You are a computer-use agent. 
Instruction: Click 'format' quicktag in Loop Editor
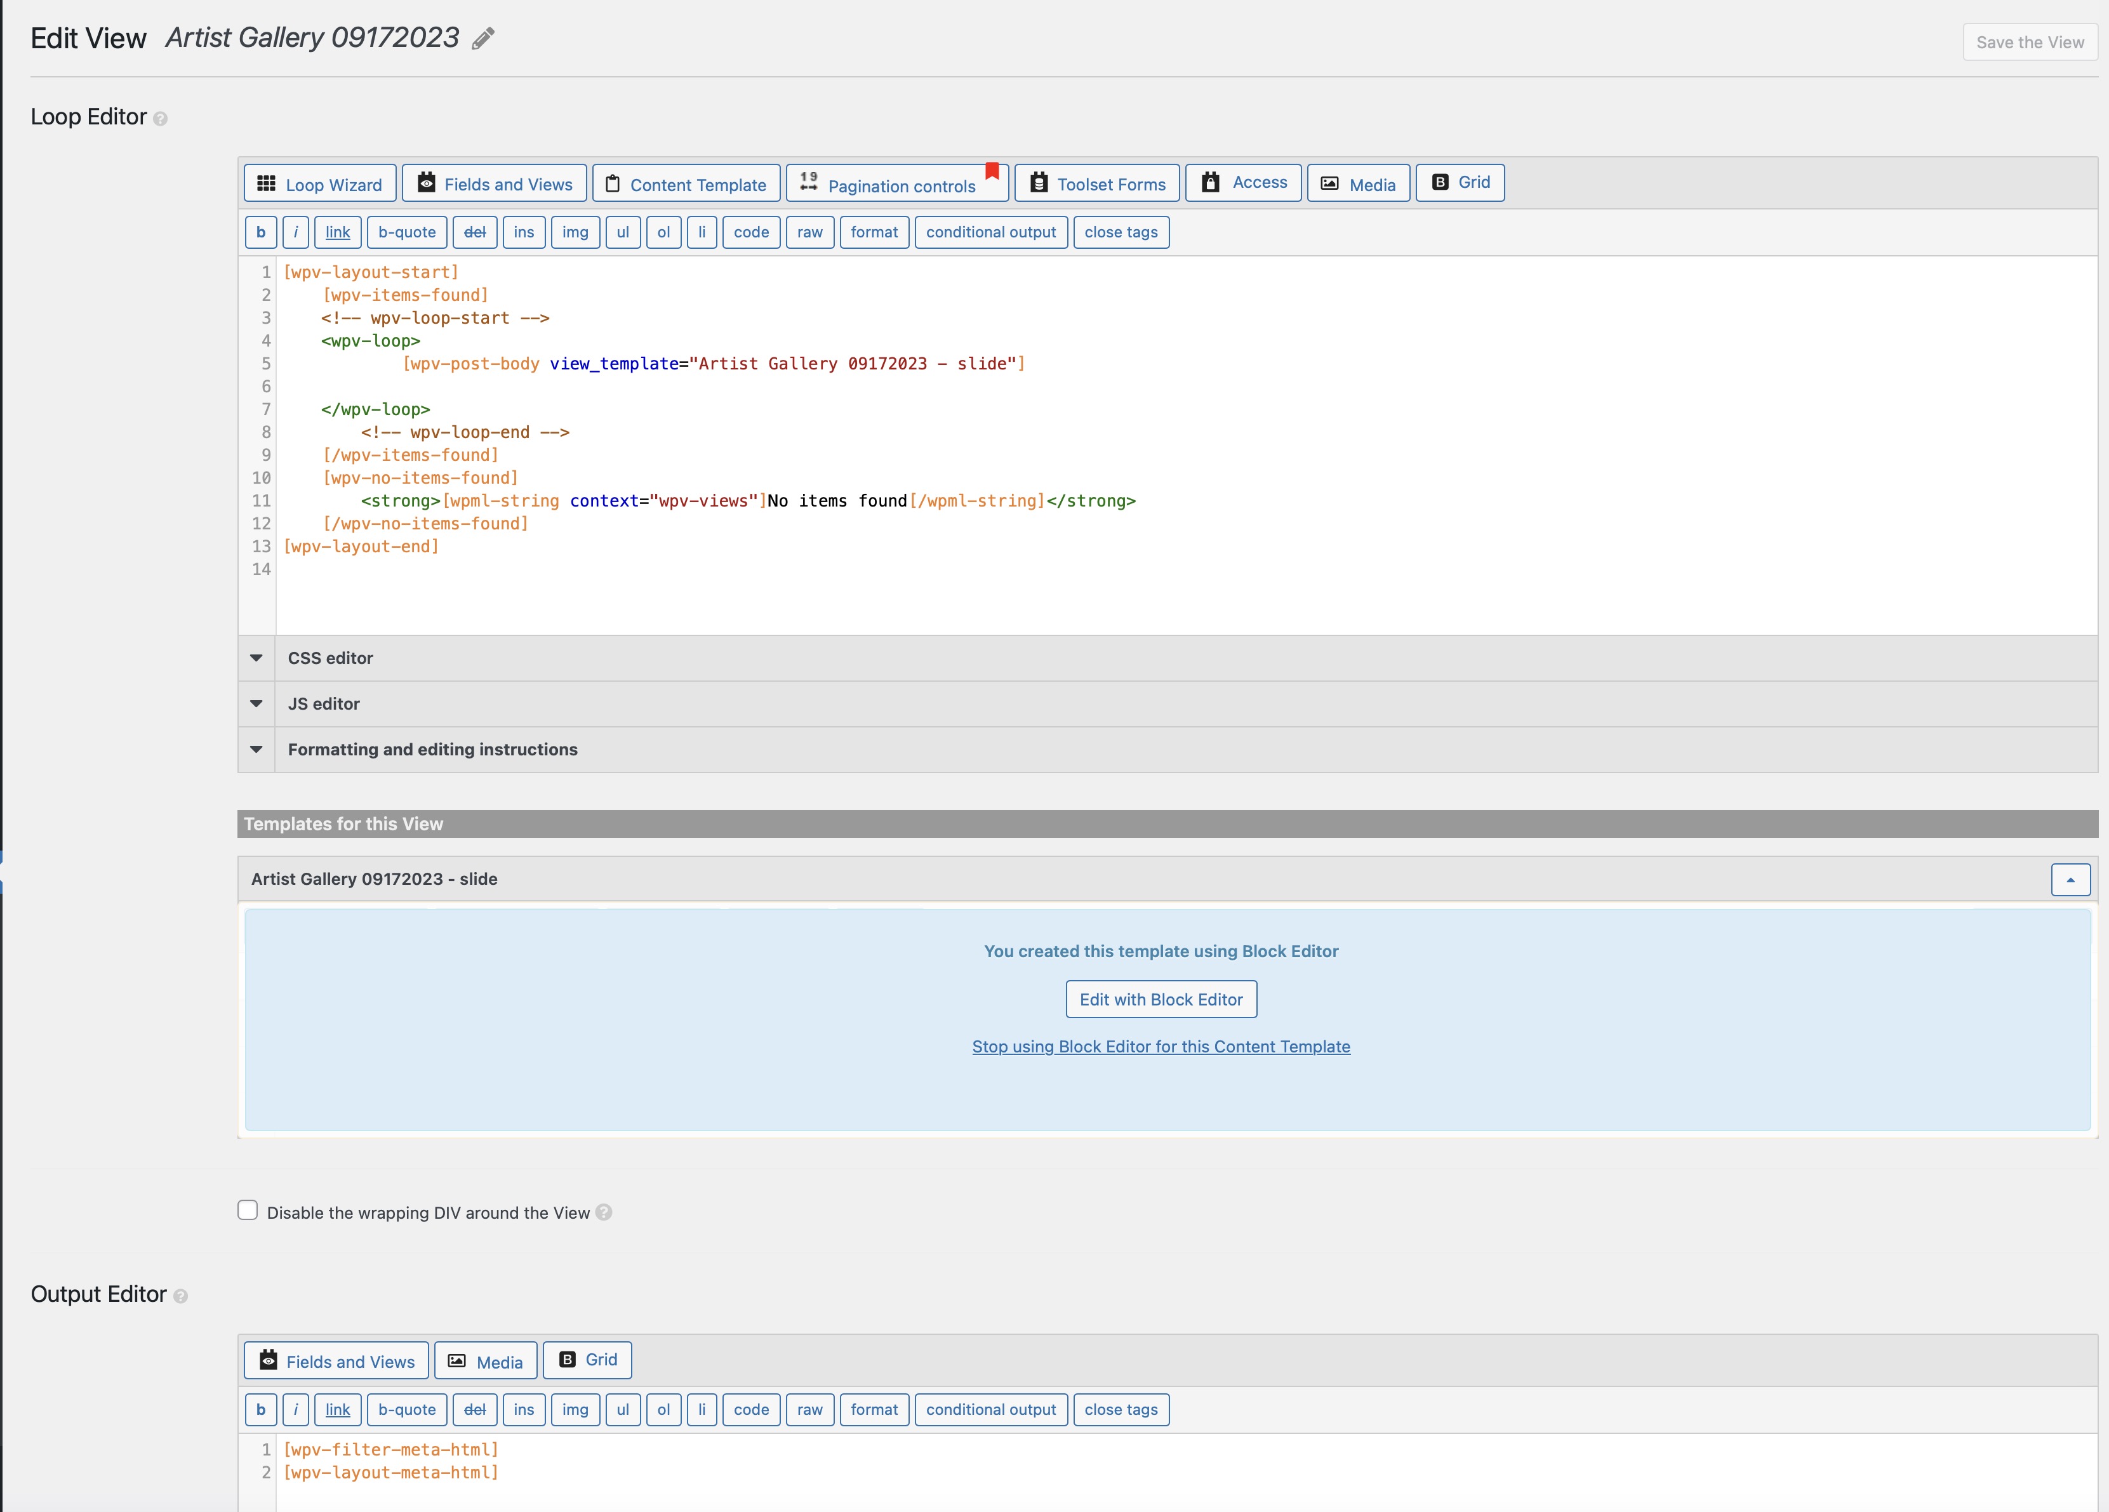[874, 232]
